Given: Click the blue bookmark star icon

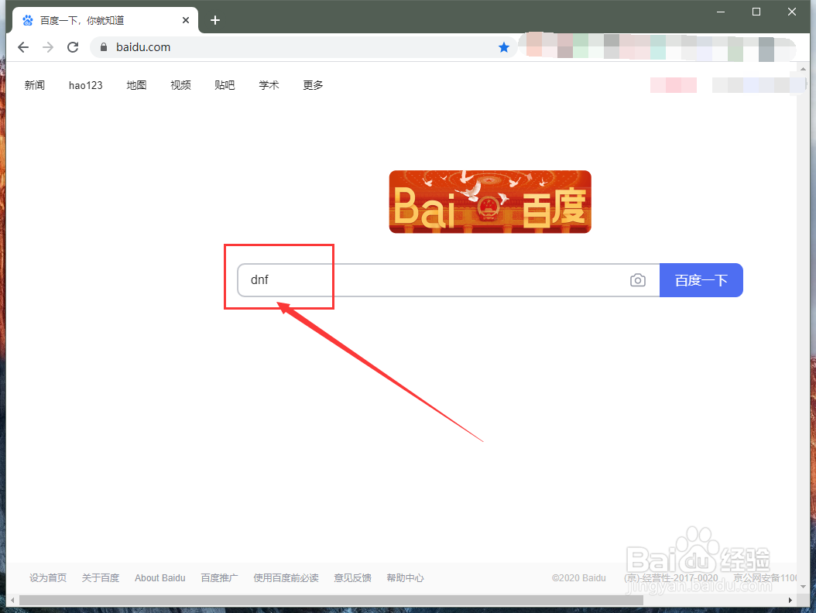Looking at the screenshot, I should pyautogui.click(x=504, y=47).
